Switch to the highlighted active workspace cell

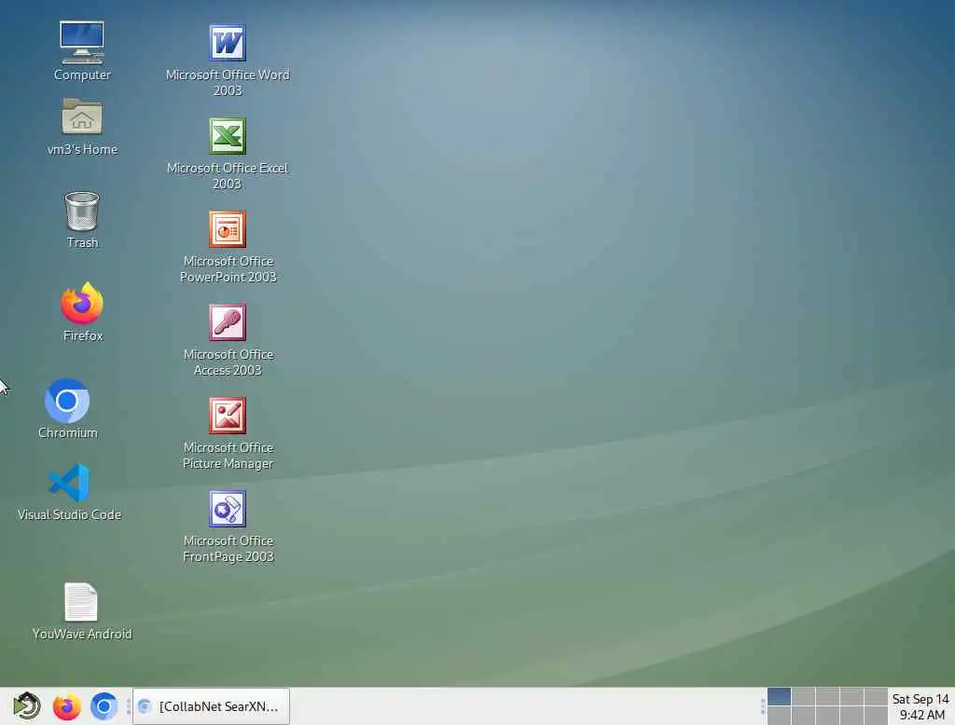[x=779, y=696]
